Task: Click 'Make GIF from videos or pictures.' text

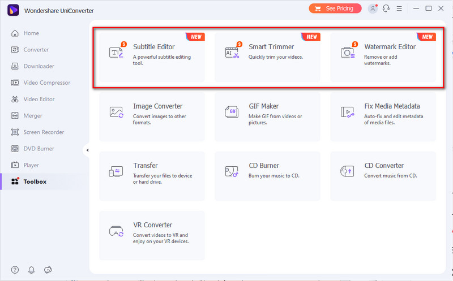Action: pos(275,119)
